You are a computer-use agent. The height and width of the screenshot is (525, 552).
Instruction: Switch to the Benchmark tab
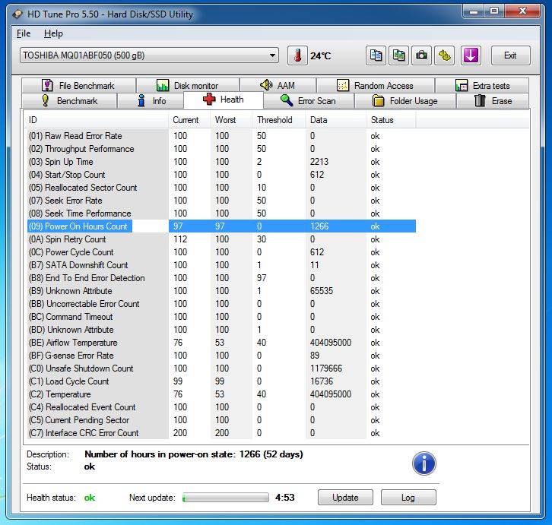point(69,101)
